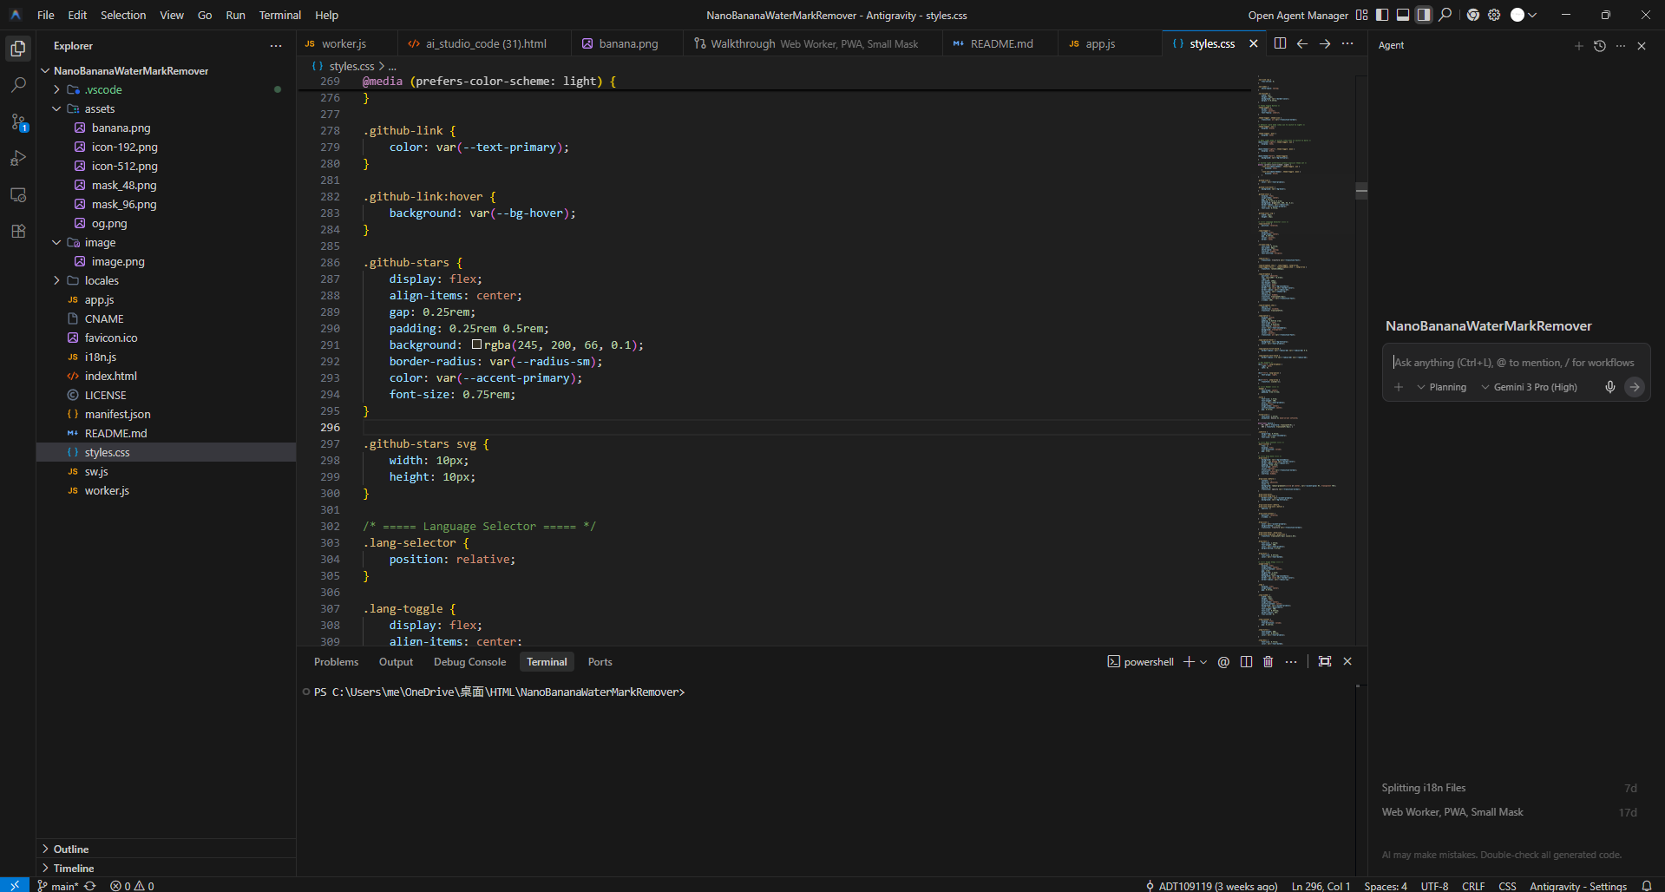
Task: Click the Ask anything agent input field
Action: click(x=1514, y=363)
